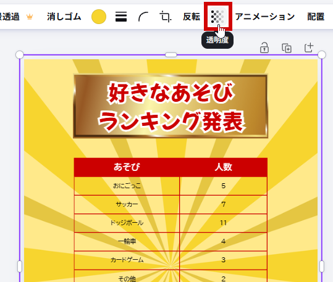The width and height of the screenshot is (333, 282).
Task: Open the アニメーション menu
Action: point(265,17)
